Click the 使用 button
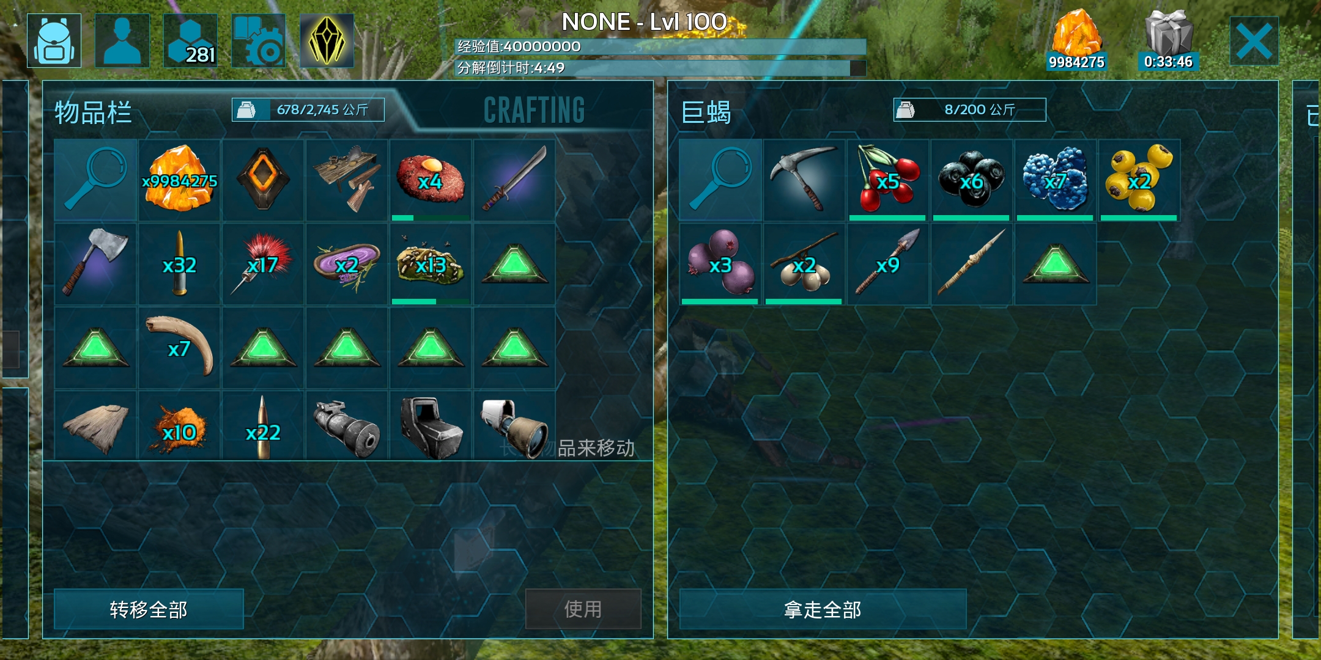The width and height of the screenshot is (1321, 660). tap(583, 609)
